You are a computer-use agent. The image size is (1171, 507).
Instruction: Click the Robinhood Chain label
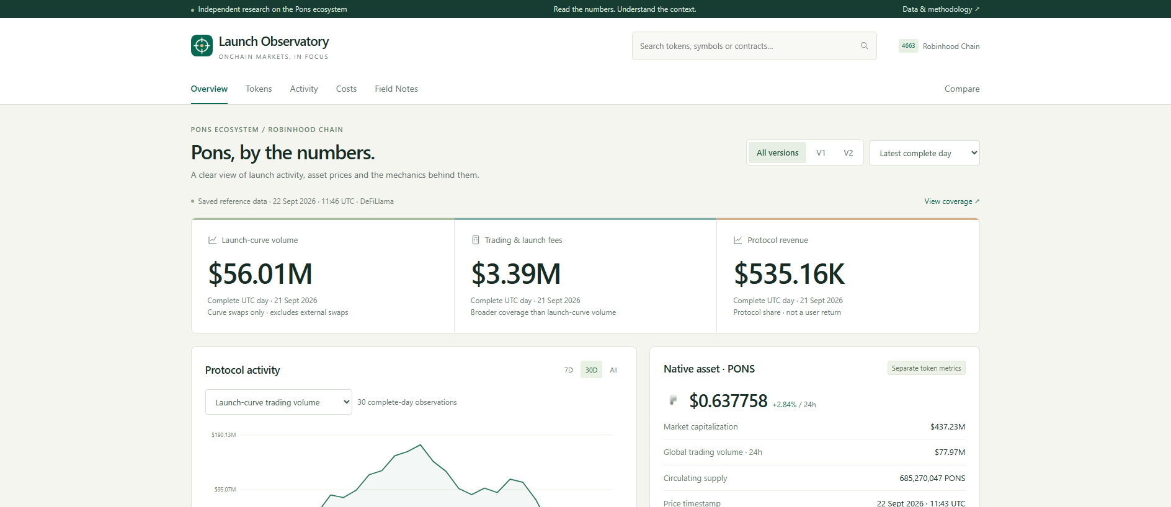(951, 46)
